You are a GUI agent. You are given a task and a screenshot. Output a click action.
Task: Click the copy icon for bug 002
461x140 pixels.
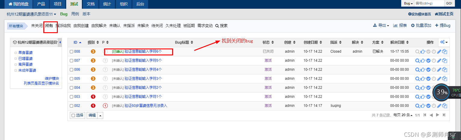(x=444, y=106)
